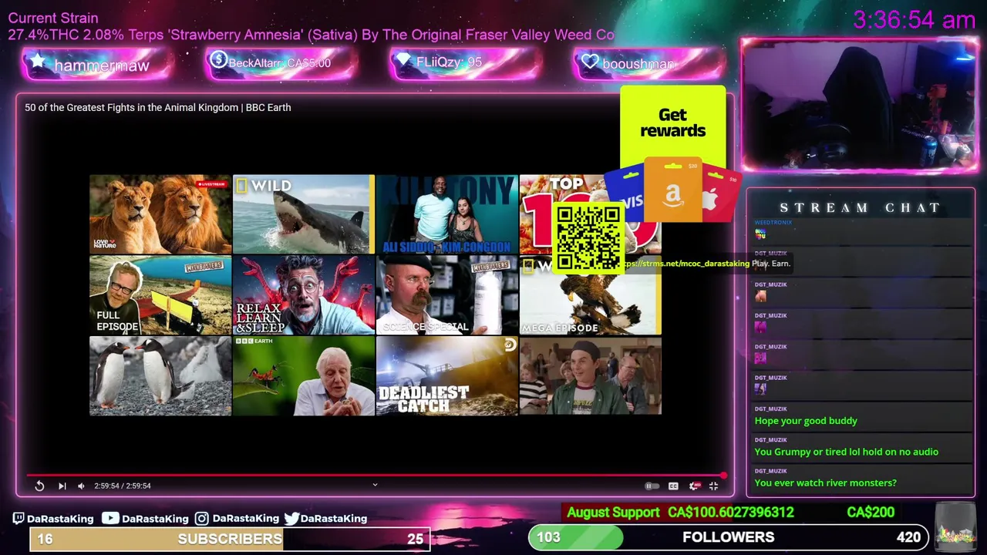The width and height of the screenshot is (987, 555).
Task: Open the MythBusters Full Episode thumbnail
Action: 160,296
